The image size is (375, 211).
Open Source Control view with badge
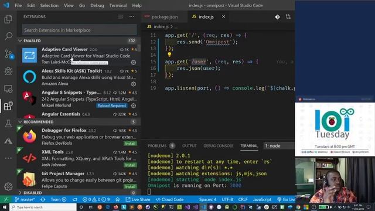(9, 54)
